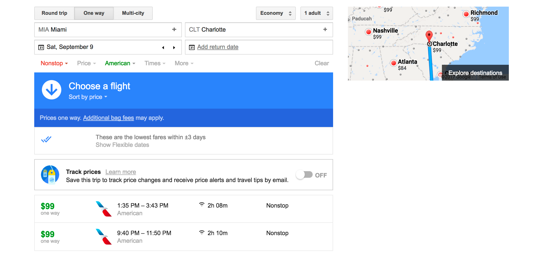This screenshot has width=540, height=255.
Task: Open the Sort by price menu
Action: coord(88,97)
